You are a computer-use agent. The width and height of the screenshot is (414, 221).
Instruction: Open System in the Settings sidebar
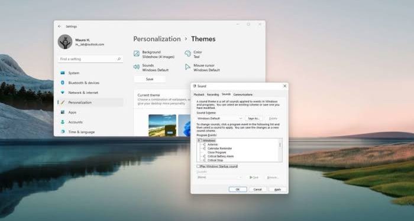[x=90, y=73]
